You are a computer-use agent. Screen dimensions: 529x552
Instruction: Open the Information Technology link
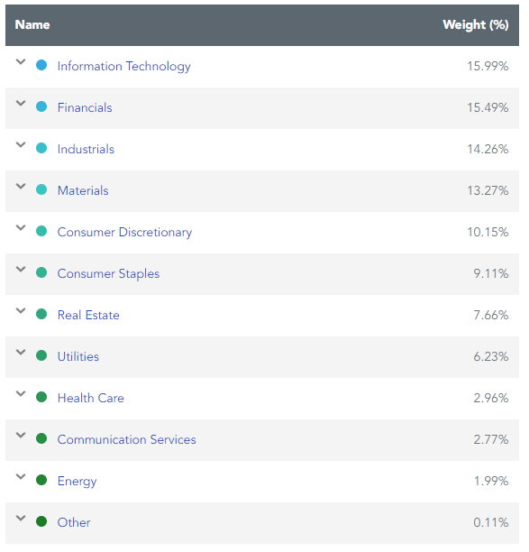(123, 66)
